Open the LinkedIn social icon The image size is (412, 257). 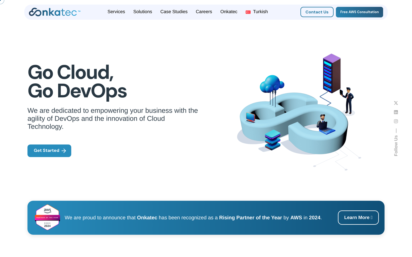(x=396, y=112)
